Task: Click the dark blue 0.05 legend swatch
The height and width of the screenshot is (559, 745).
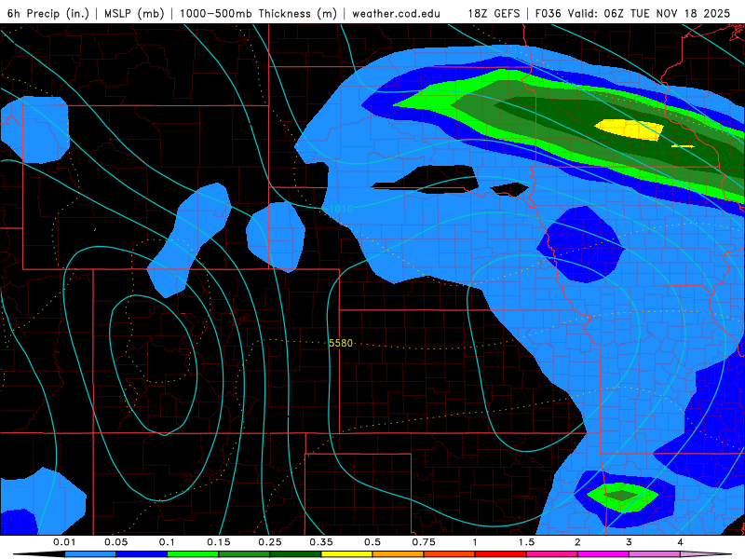Action: (142, 554)
